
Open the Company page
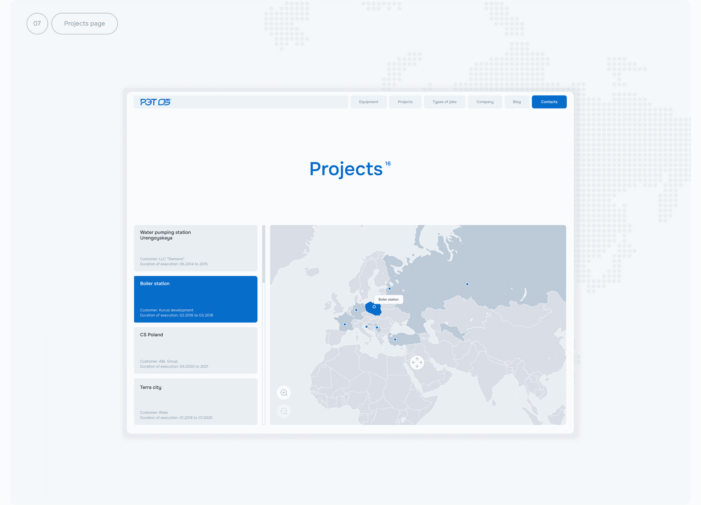coord(484,102)
